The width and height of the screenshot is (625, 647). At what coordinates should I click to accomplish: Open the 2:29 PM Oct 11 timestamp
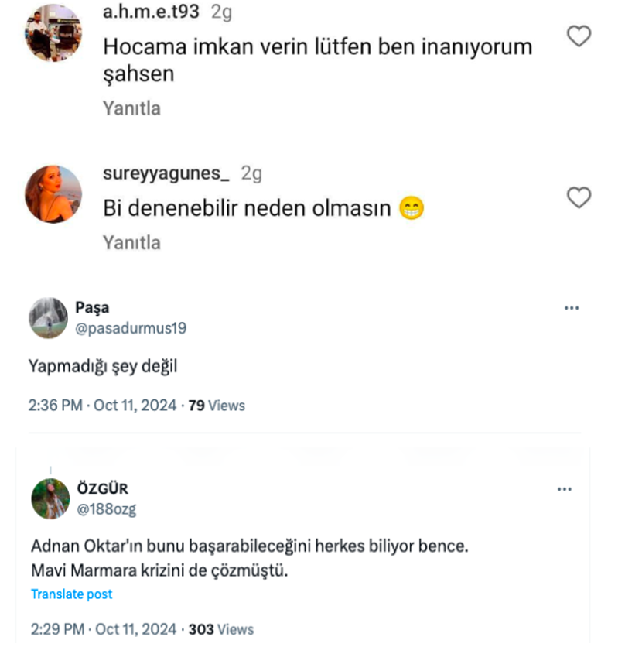click(x=104, y=629)
